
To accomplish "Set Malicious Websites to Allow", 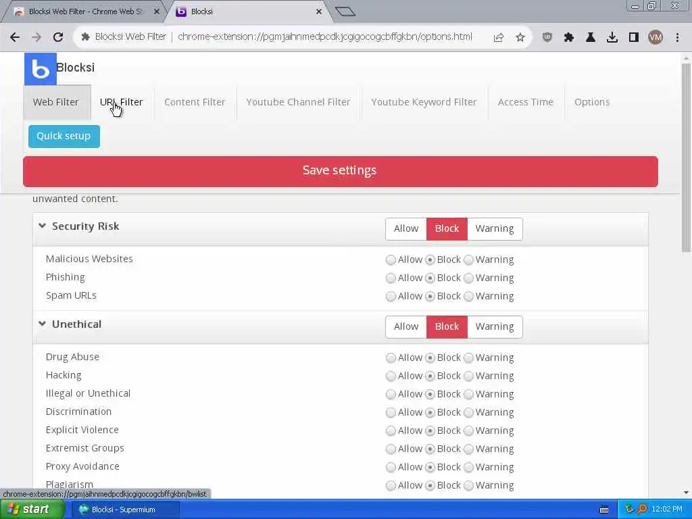I will point(391,259).
